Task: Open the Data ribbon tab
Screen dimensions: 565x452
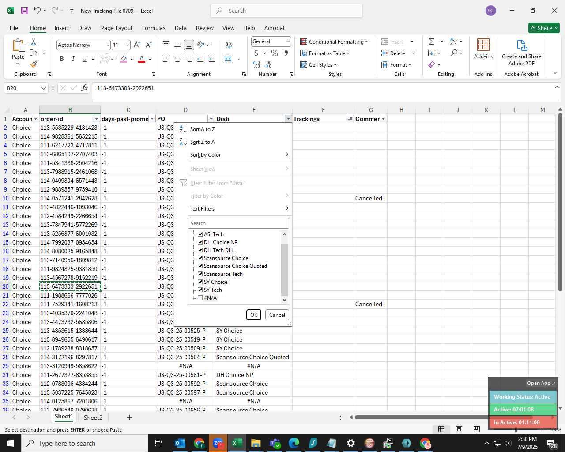Action: [181, 28]
